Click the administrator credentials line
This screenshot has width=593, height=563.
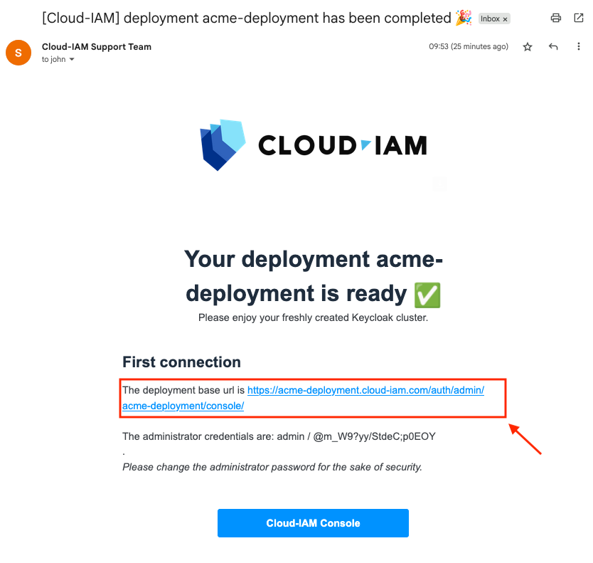pos(279,436)
